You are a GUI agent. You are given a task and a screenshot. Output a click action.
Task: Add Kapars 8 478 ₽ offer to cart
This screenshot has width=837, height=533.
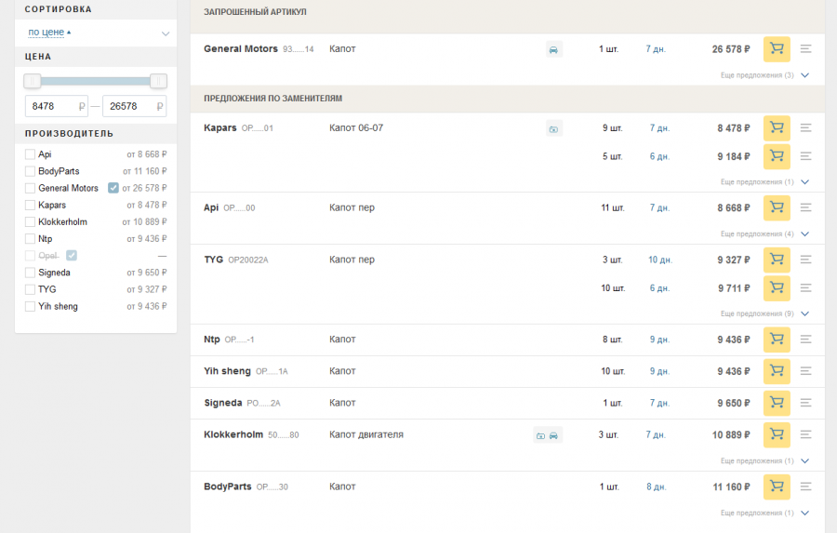click(777, 128)
